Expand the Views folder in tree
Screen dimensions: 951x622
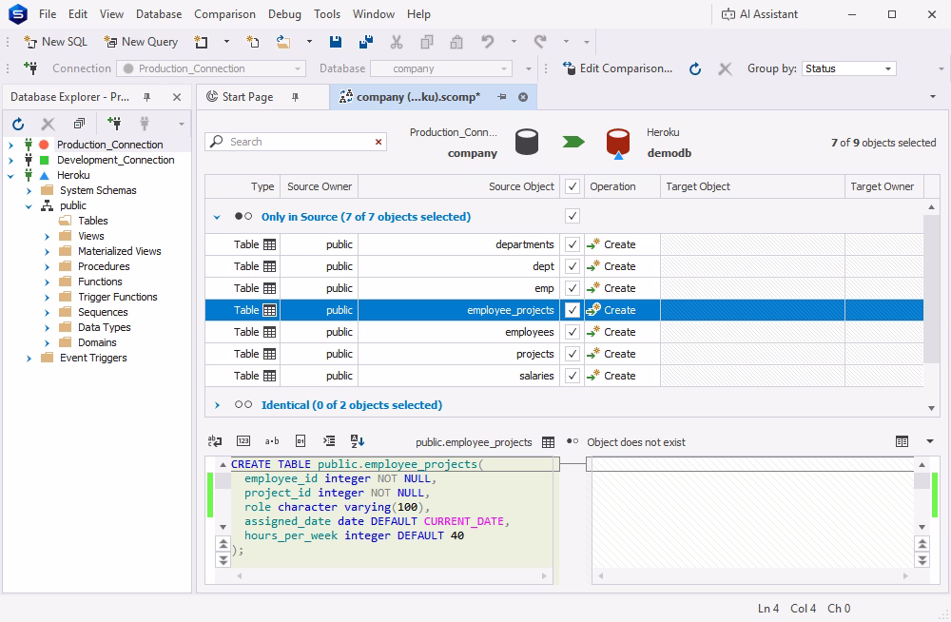[47, 236]
